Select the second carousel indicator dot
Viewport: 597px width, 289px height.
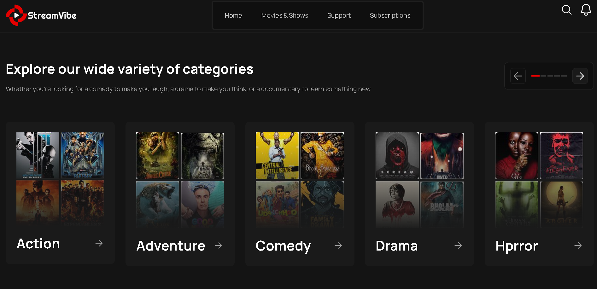[x=543, y=76]
